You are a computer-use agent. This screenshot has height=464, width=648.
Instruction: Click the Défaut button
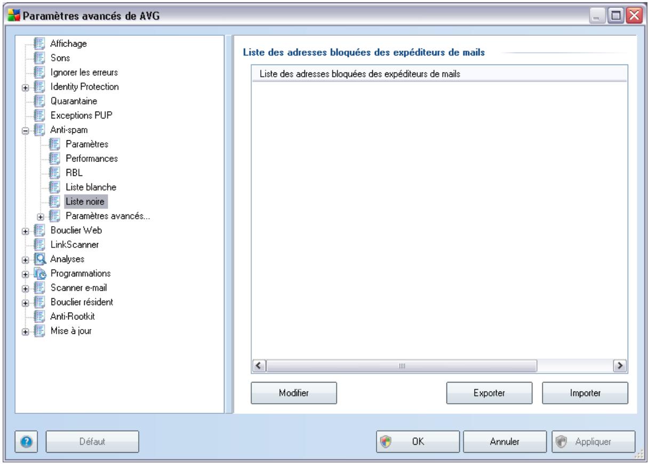pos(92,442)
